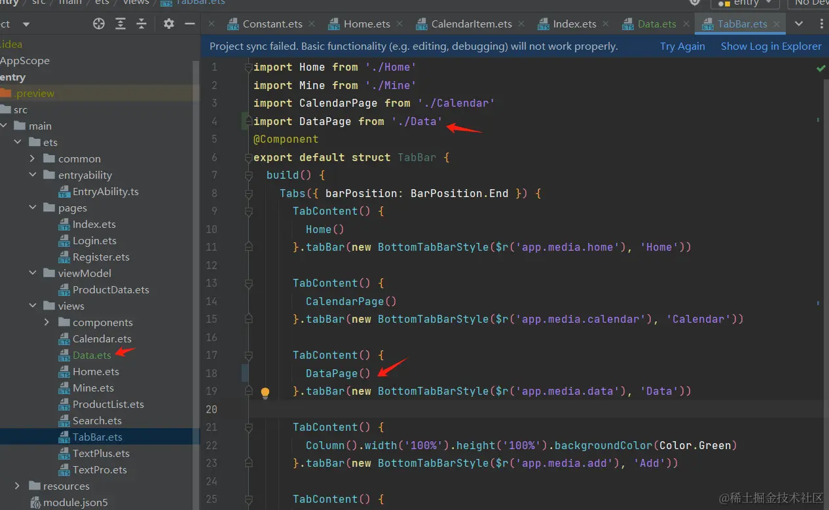Switch to the Index.ets editor tab
Image resolution: width=829 pixels, height=510 pixels.
point(575,24)
